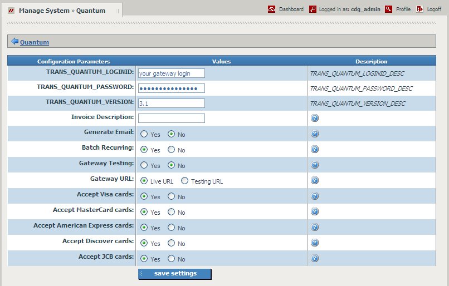Click the Dashboard icon in header

(x=271, y=9)
